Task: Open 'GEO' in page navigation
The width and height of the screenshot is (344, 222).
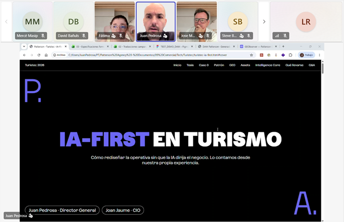Action: [x=232, y=65]
